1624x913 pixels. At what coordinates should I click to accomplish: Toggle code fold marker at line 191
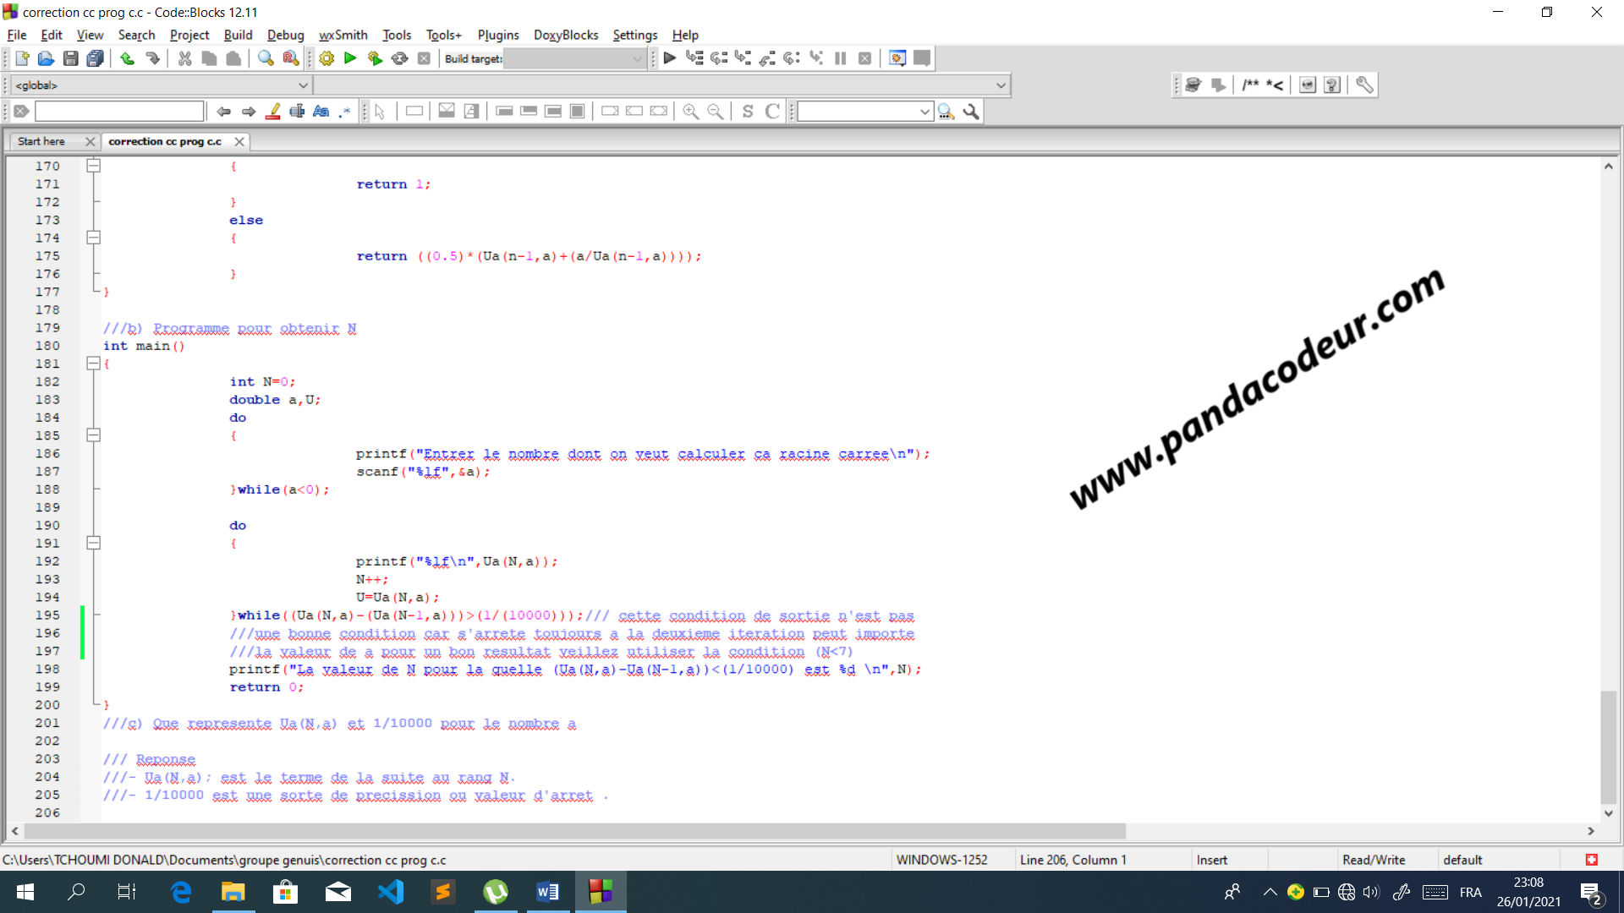click(x=94, y=543)
